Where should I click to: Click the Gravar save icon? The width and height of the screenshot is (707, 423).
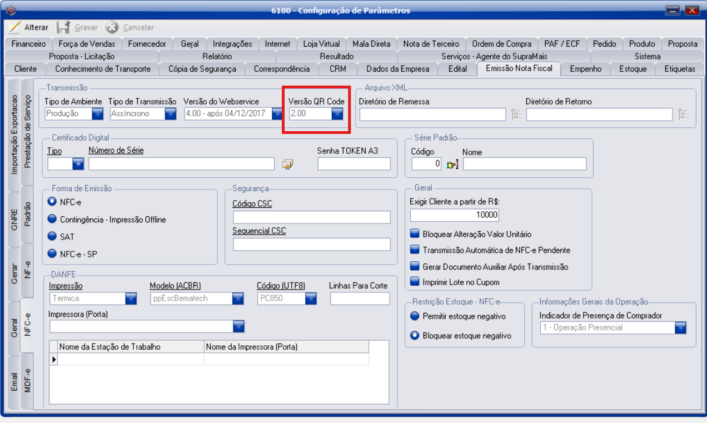(x=63, y=27)
